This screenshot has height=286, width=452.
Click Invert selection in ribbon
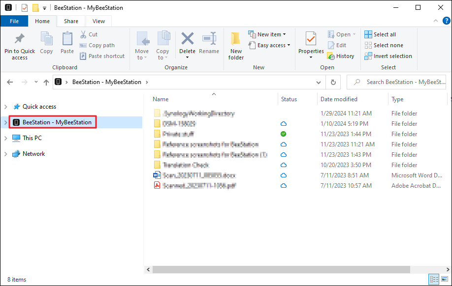(388, 56)
